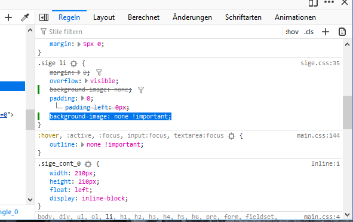This screenshot has height=222, width=353.
Task: Click the rules pane vertical scrollbar thumb
Action: coord(347,112)
